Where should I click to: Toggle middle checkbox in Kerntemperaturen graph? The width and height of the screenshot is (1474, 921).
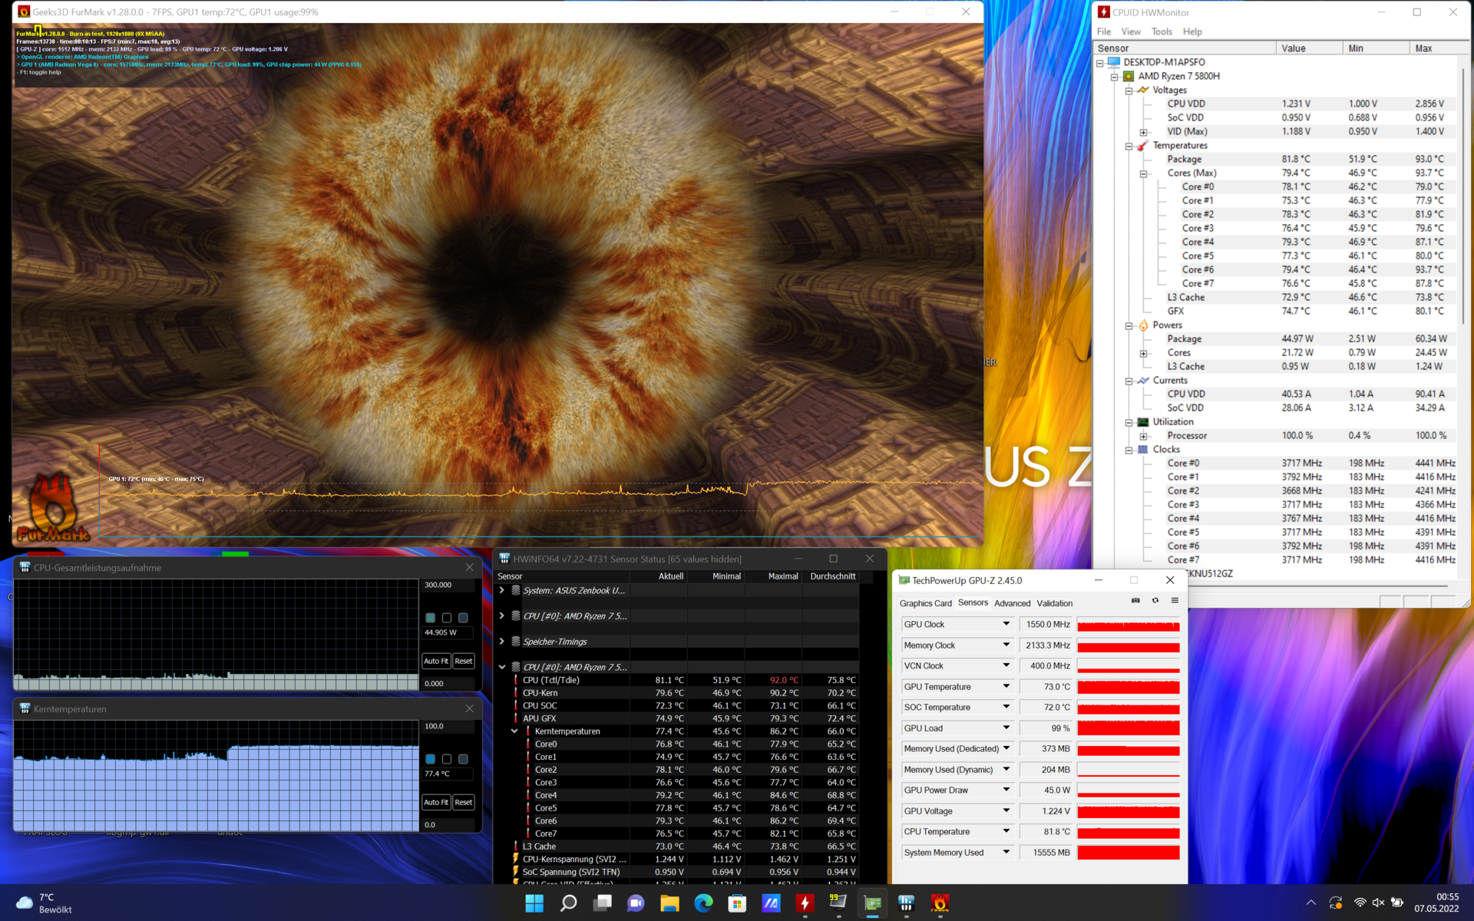pos(447,759)
